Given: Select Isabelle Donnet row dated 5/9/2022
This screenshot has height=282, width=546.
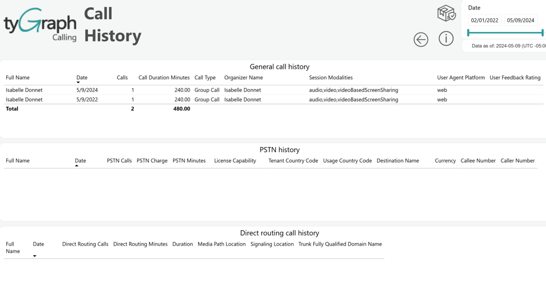Looking at the screenshot, I should click(x=274, y=99).
